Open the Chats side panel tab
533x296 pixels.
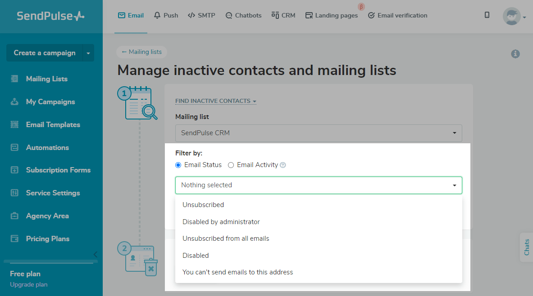click(x=526, y=247)
